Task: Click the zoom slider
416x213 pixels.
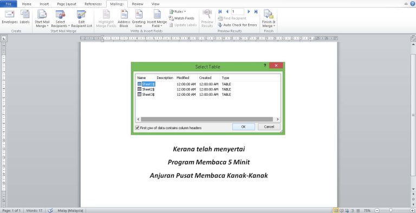Action: (391, 211)
